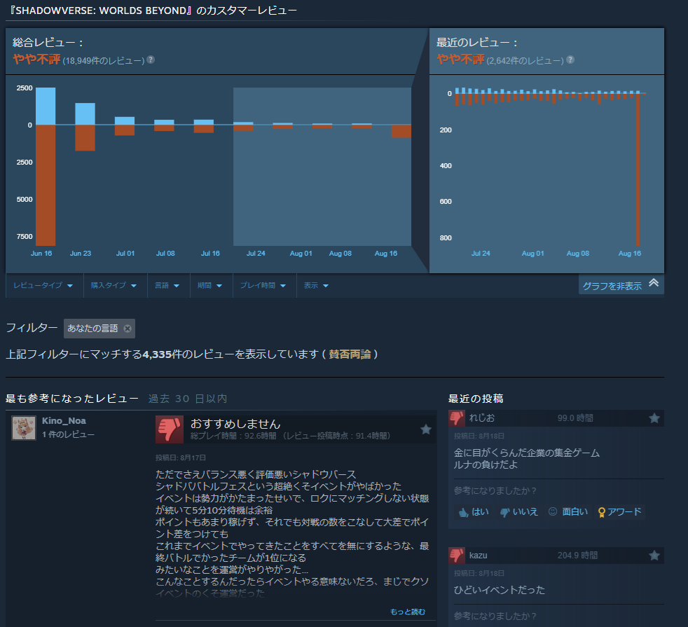Open Kino_Noa's profile avatar
The height and width of the screenshot is (627, 688).
pyautogui.click(x=24, y=428)
